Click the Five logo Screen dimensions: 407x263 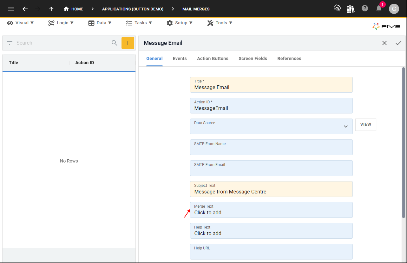click(x=386, y=27)
